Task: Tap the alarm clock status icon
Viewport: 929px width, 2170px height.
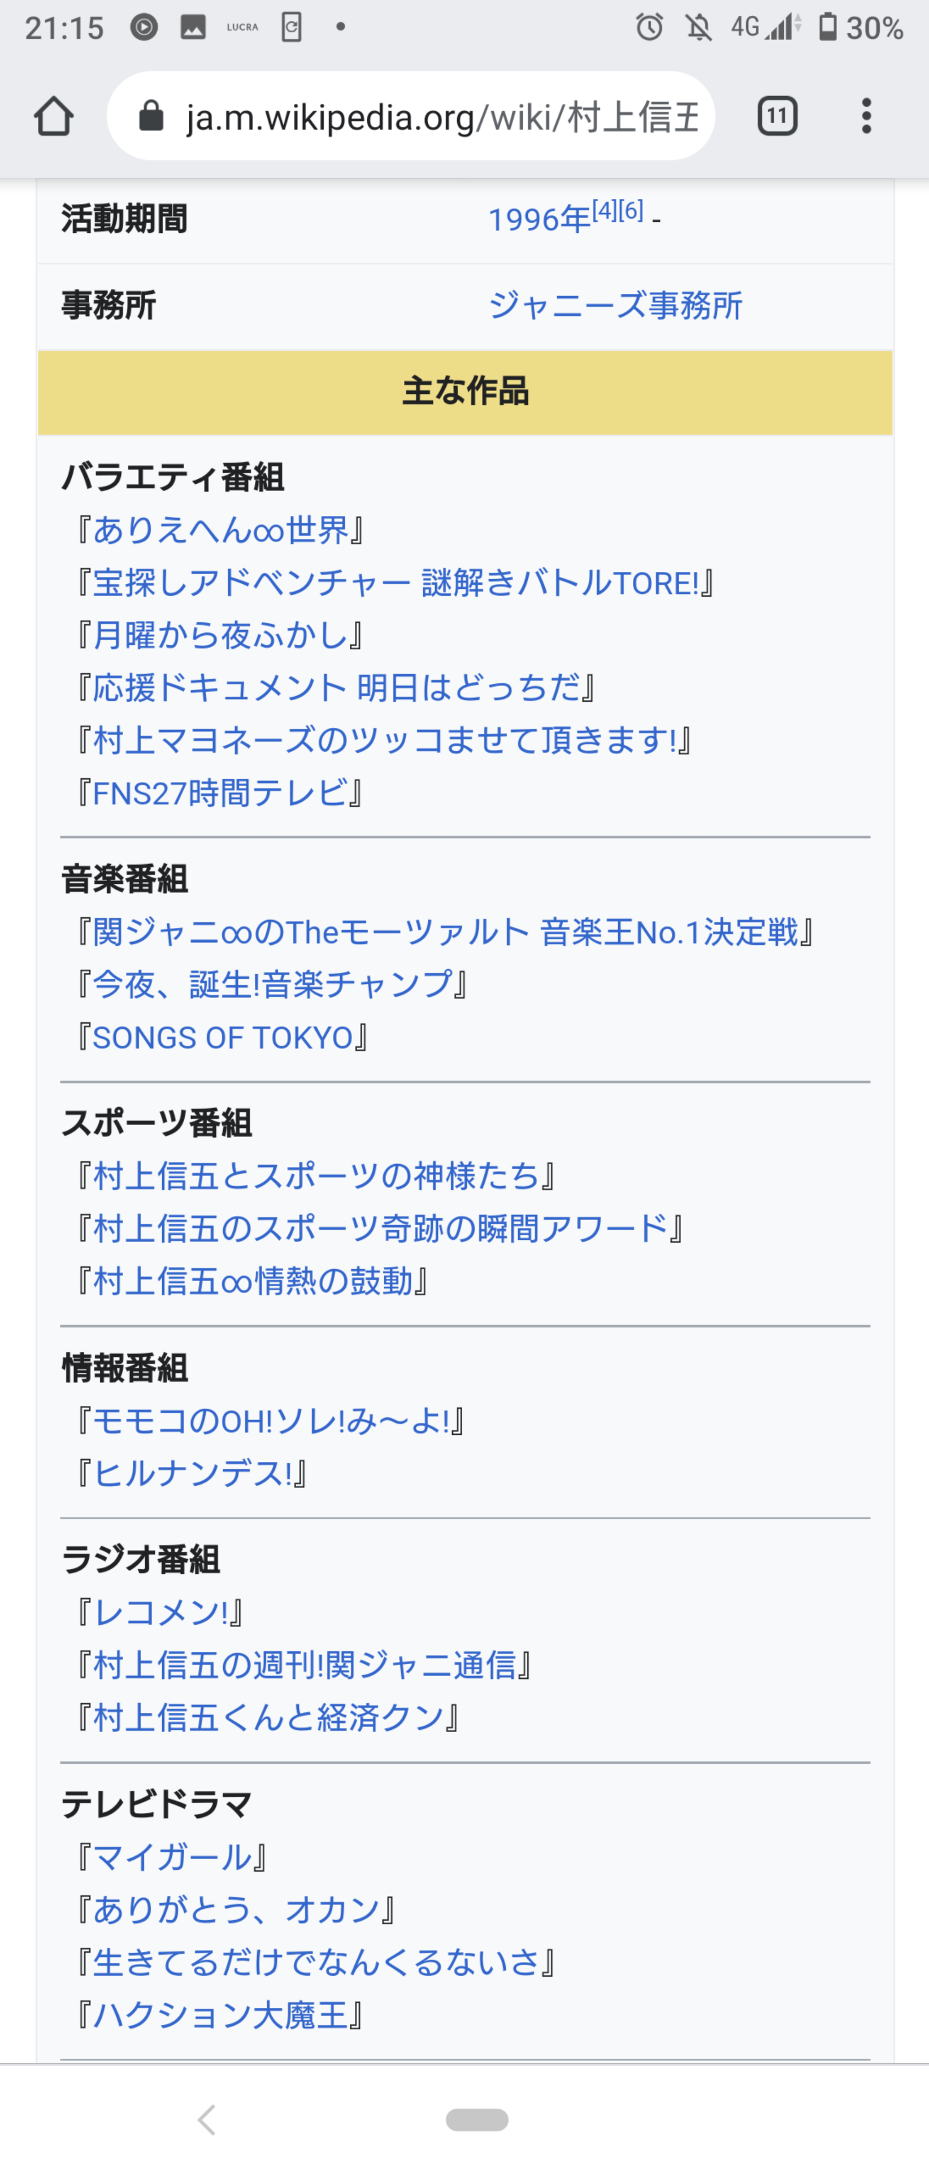Action: click(x=649, y=28)
